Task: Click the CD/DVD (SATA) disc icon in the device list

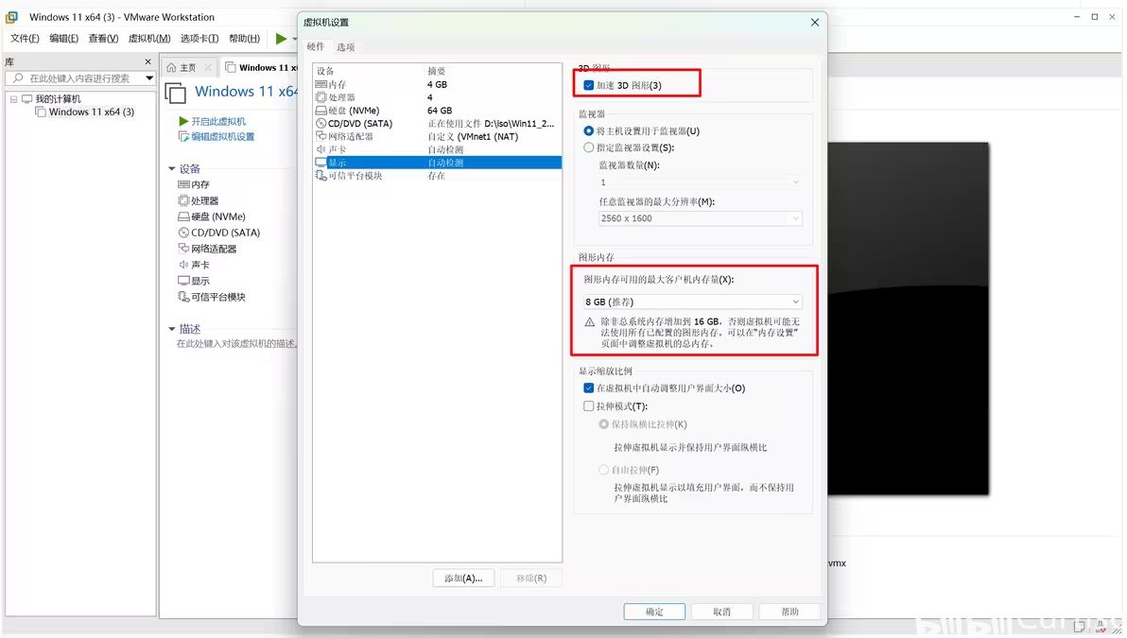Action: [x=321, y=124]
